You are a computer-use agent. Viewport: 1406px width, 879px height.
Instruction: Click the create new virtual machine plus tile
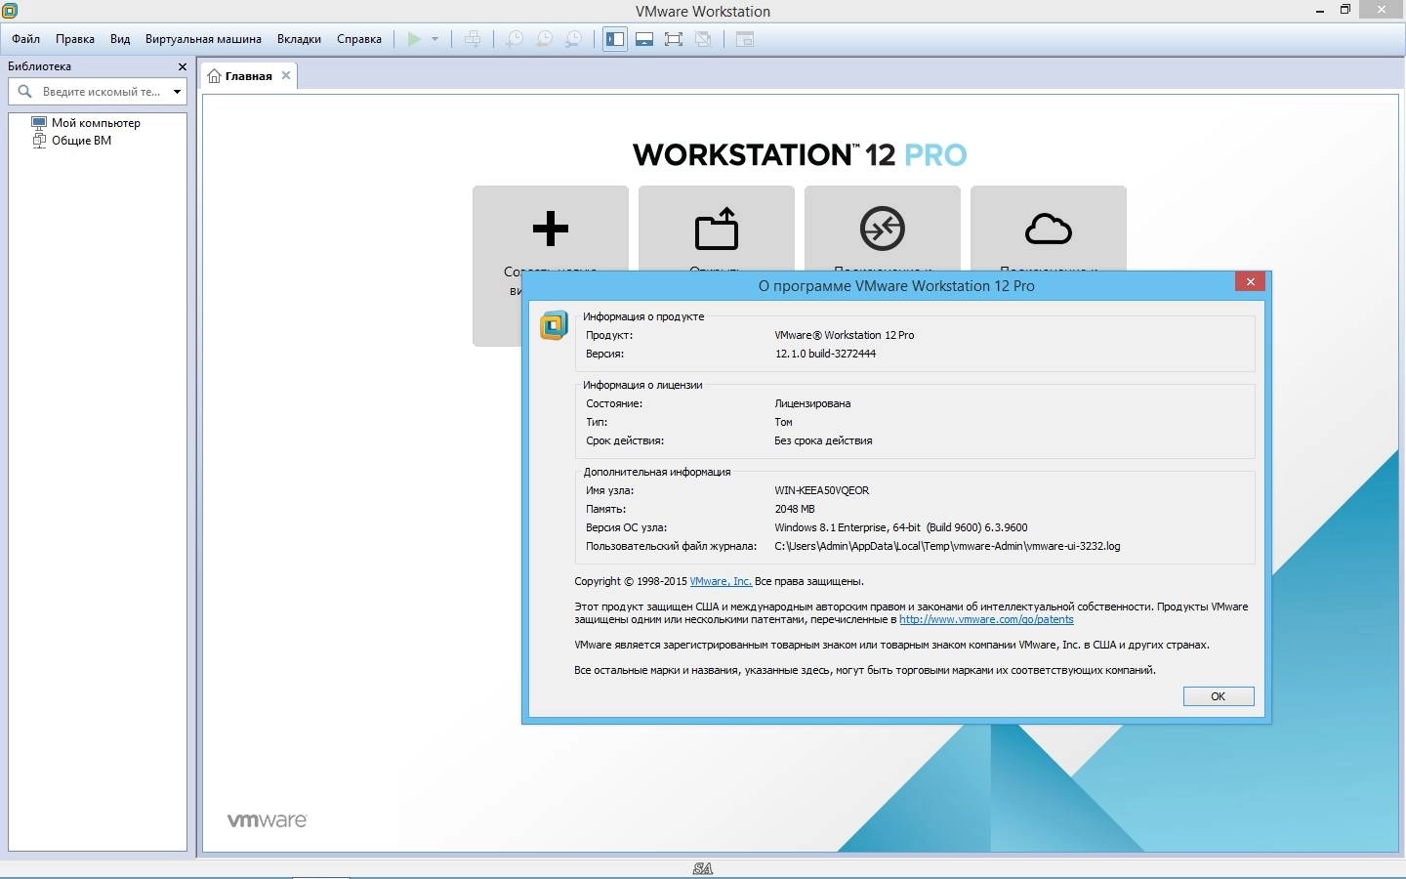click(551, 229)
